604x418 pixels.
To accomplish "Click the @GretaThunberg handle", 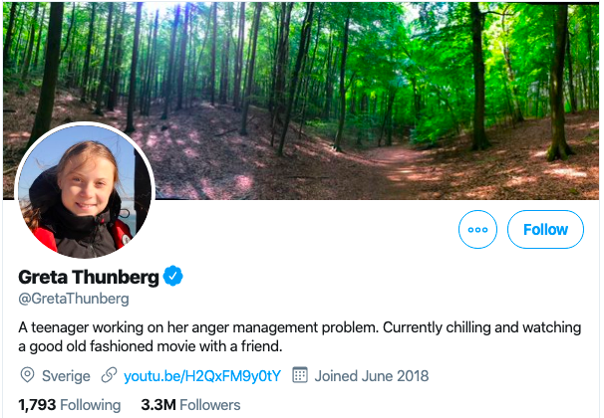I will pyautogui.click(x=74, y=299).
